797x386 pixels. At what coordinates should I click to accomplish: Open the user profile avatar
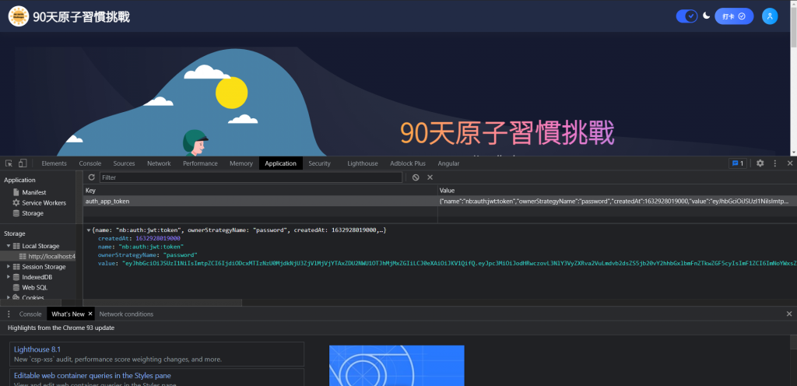[770, 16]
